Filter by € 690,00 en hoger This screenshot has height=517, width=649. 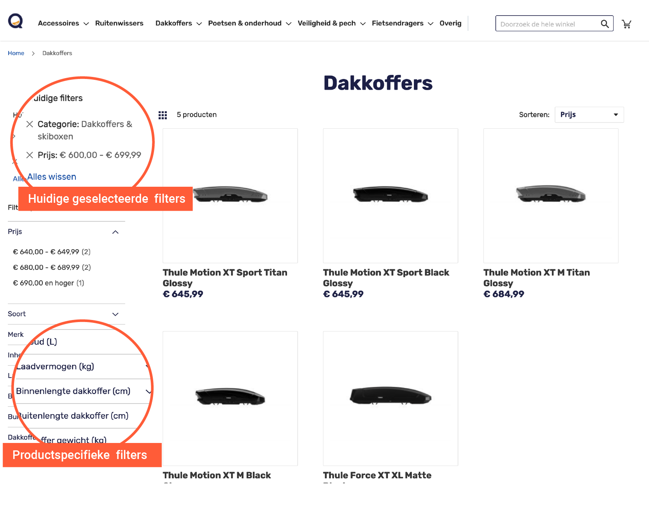pos(49,283)
